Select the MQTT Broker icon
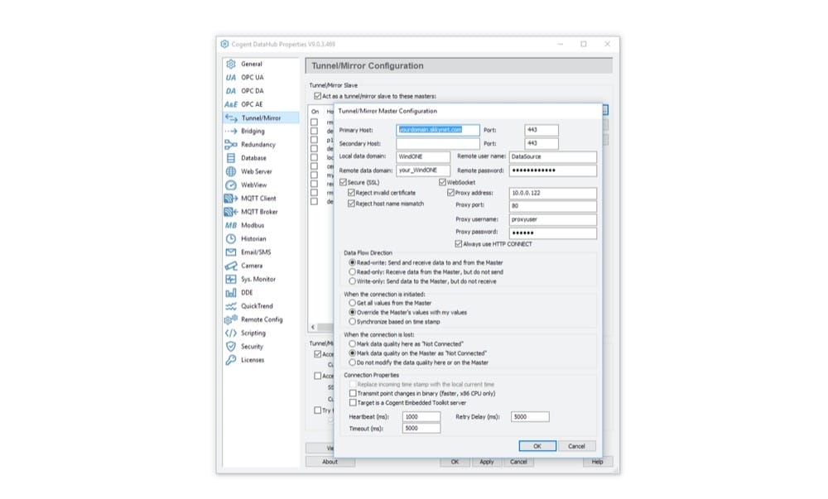 click(231, 212)
